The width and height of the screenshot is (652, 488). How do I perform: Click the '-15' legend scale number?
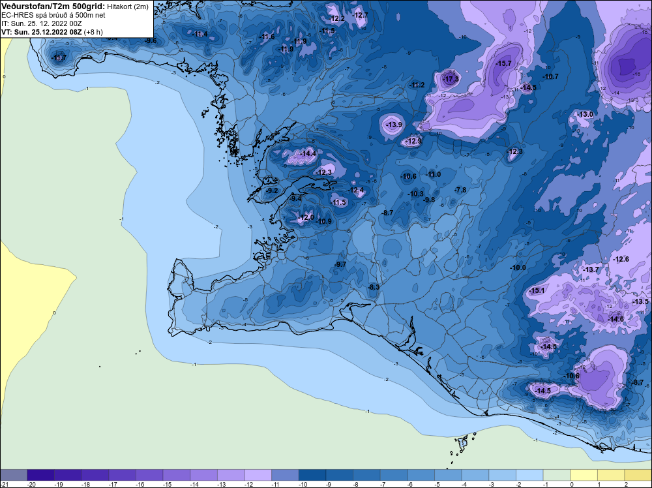click(166, 484)
